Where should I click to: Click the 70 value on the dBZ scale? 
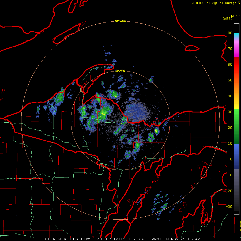click(230, 48)
